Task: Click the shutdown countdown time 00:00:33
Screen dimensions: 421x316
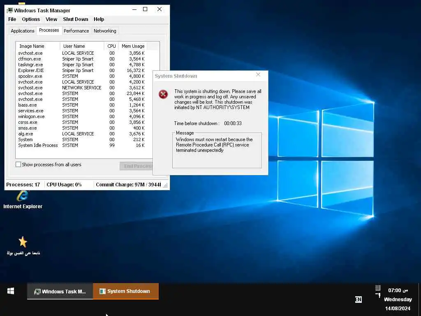Action: click(233, 123)
